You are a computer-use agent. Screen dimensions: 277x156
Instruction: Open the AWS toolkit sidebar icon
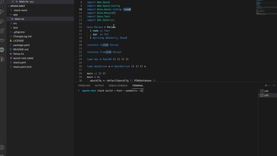pos(2,40)
